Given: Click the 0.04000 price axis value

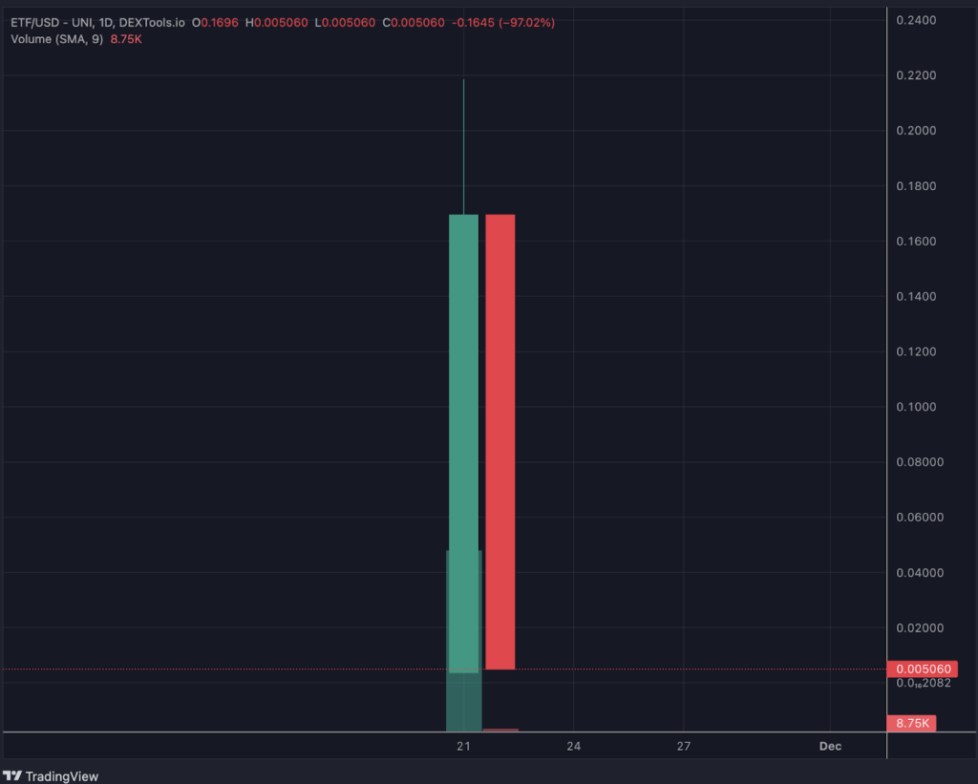Looking at the screenshot, I should point(920,573).
